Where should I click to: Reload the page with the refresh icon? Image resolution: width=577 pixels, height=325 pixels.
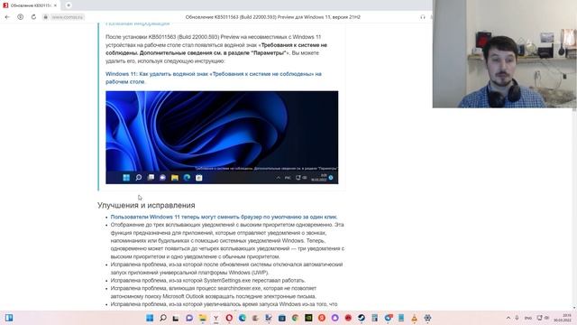(33, 17)
